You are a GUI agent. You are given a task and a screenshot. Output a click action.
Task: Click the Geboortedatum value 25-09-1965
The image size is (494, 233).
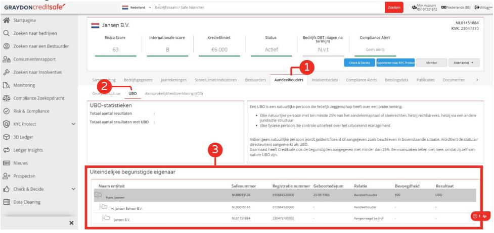click(x=321, y=195)
